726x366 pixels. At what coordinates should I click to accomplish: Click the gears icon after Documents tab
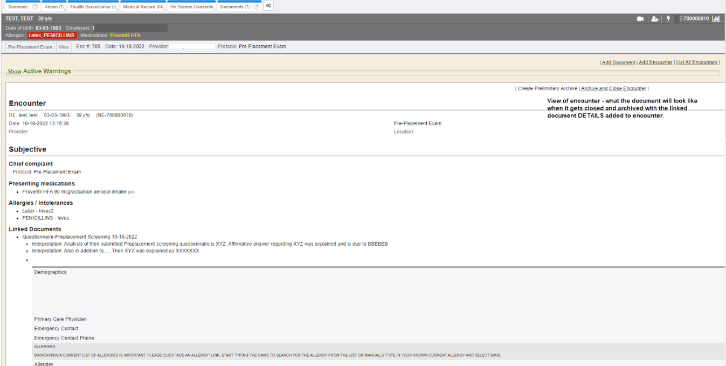pyautogui.click(x=268, y=6)
